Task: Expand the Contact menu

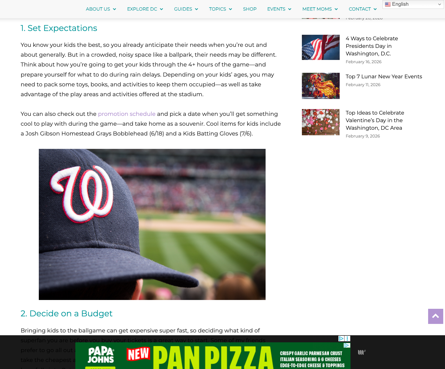Action: (363, 9)
